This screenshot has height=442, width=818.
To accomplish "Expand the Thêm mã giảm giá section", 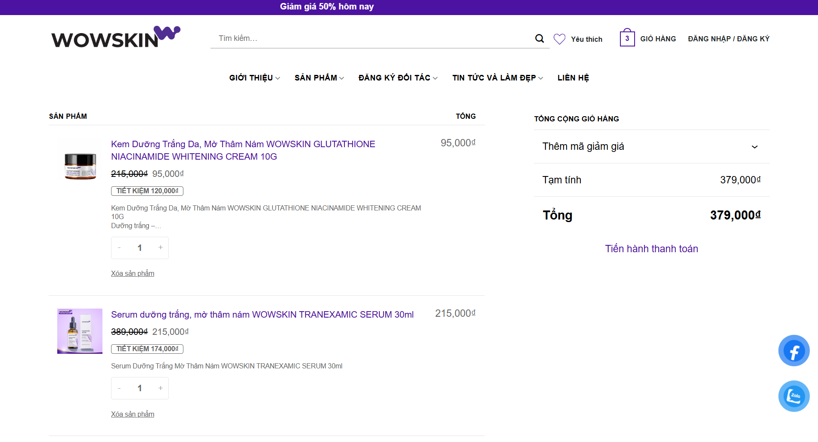I will [651, 147].
